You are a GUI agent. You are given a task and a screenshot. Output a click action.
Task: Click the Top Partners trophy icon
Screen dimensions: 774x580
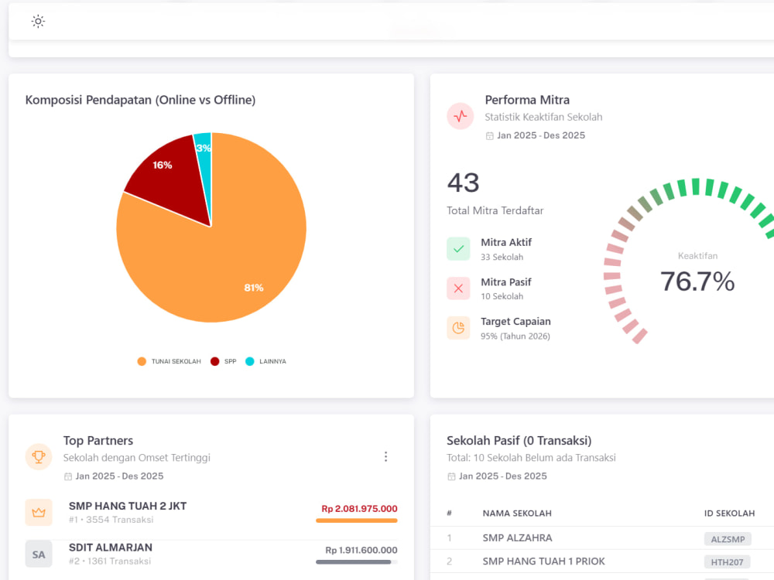[39, 457]
